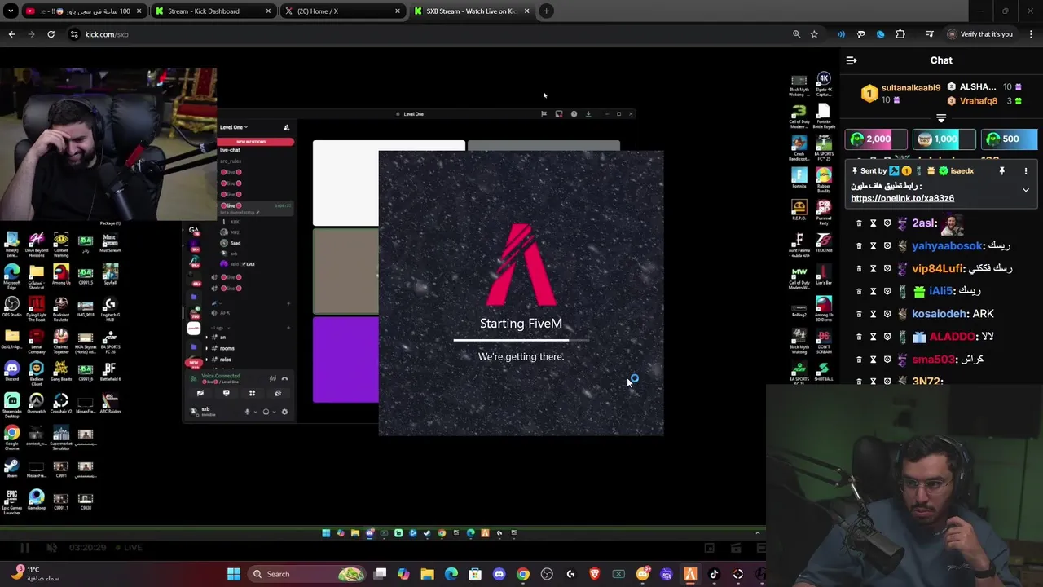The width and height of the screenshot is (1043, 587).
Task: Ban the chat user sma503
Action: [x=887, y=360]
